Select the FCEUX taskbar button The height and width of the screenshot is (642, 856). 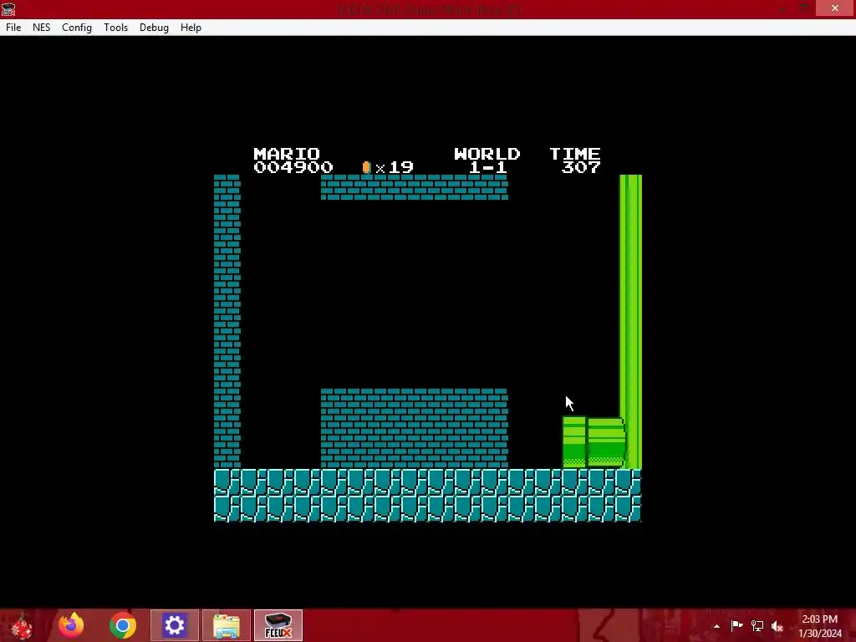pyautogui.click(x=278, y=625)
